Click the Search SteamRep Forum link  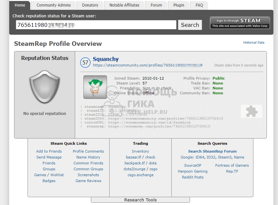click(212, 151)
